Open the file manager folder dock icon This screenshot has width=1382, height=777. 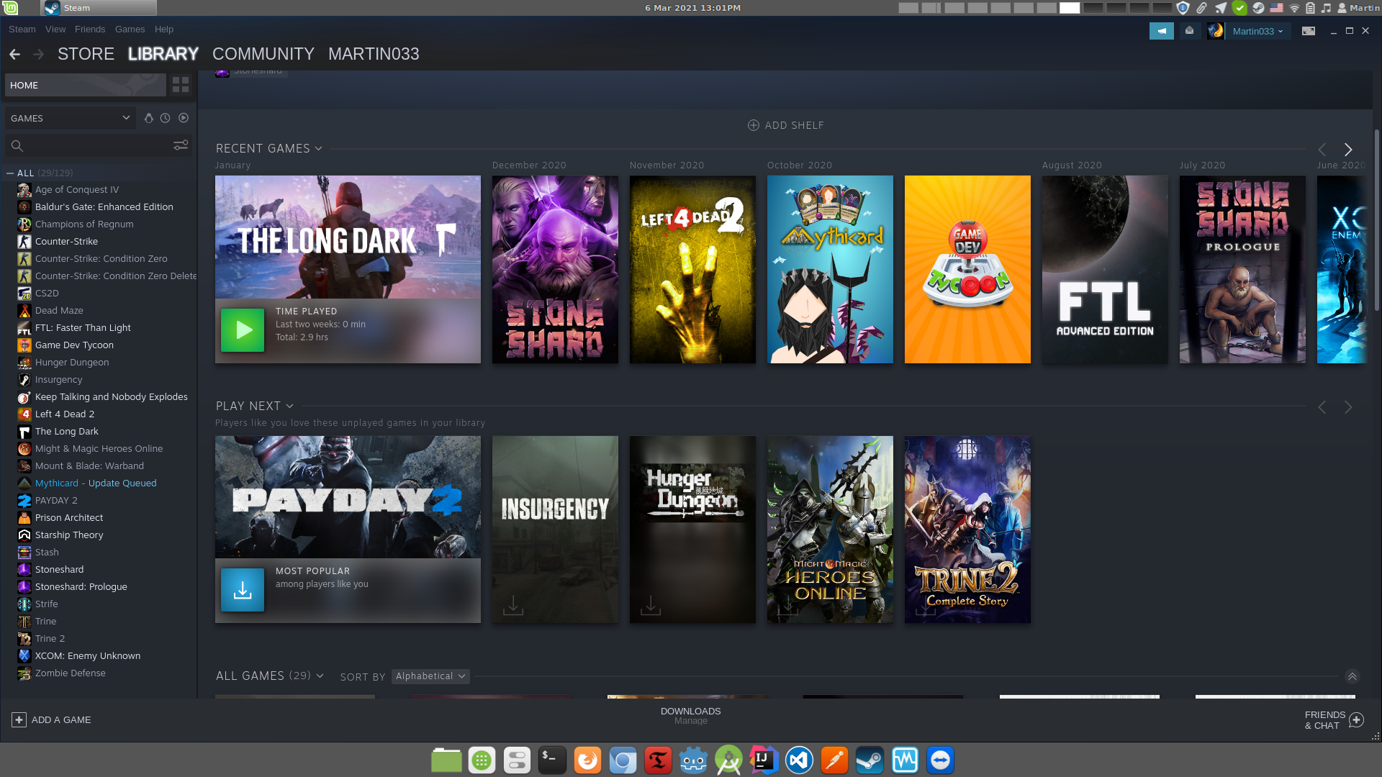pos(446,760)
